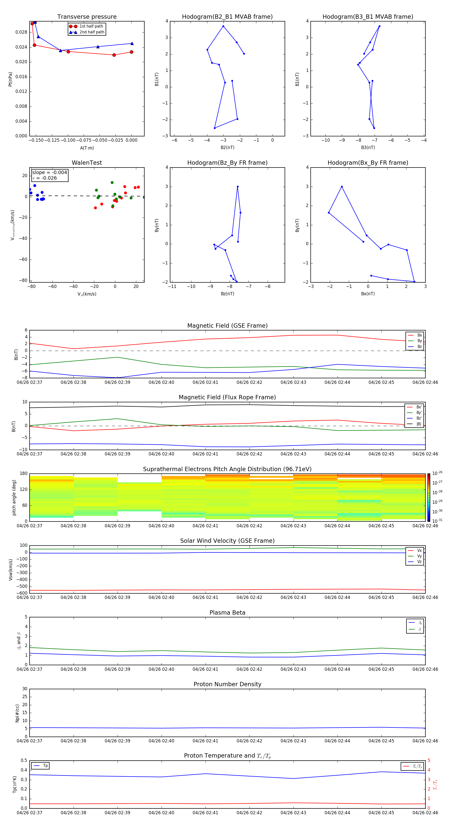
Task: Click '04/26 02:44' under Proton Temperature plot
Action: pyautogui.click(x=337, y=813)
